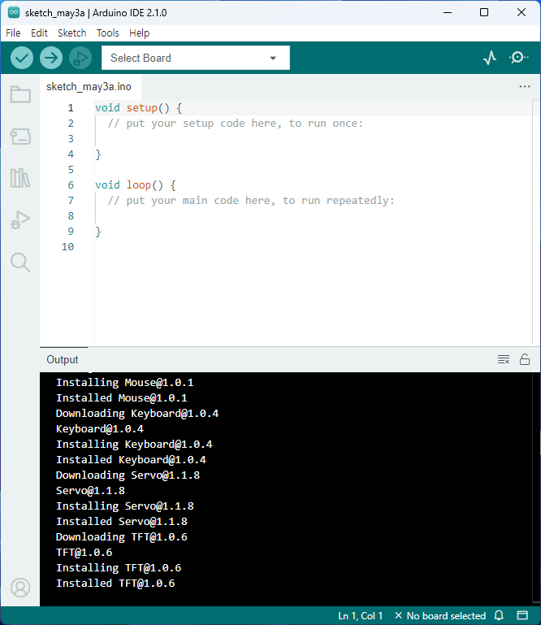The height and width of the screenshot is (625, 541).
Task: Open the Search sidebar panel
Action: pyautogui.click(x=20, y=263)
